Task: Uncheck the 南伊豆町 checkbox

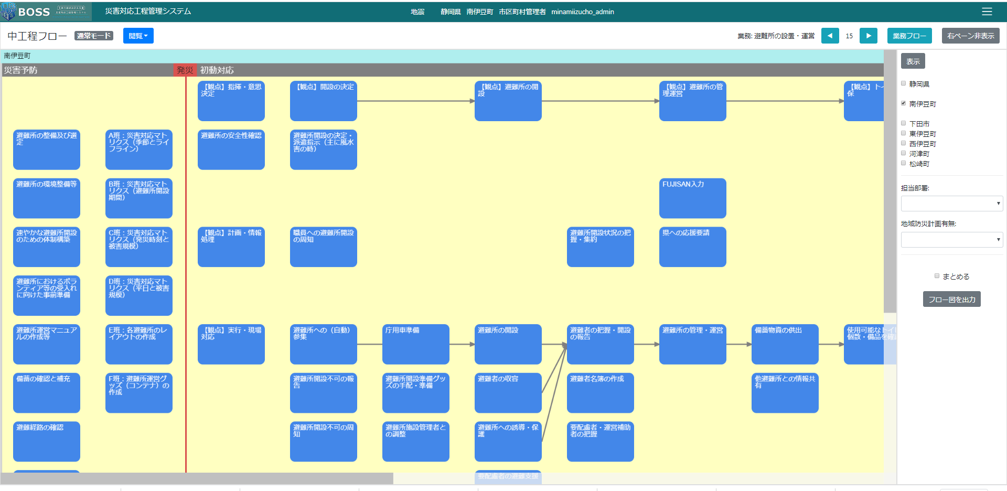Action: tap(904, 103)
